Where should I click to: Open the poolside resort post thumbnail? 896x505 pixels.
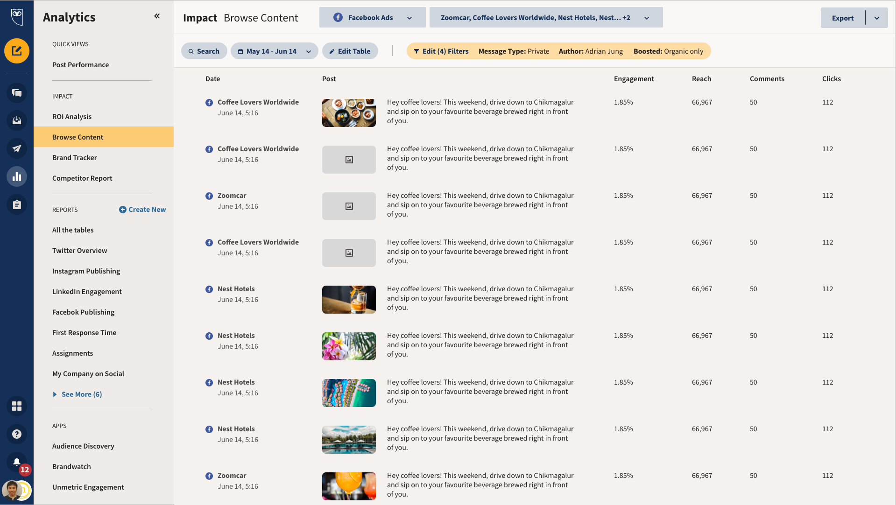(349, 440)
